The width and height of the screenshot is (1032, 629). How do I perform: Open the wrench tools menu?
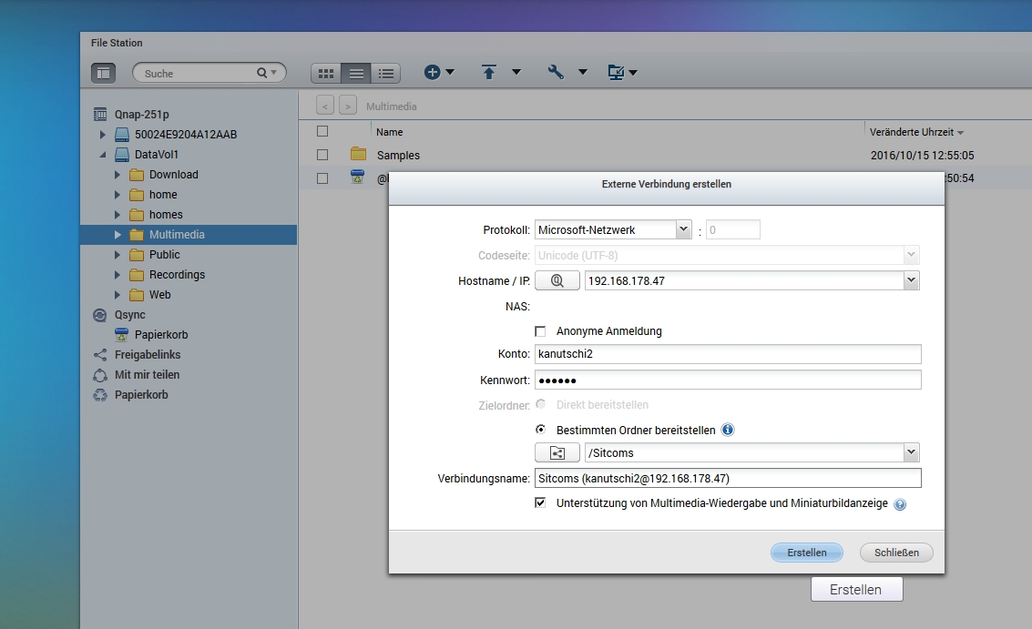[x=556, y=73]
